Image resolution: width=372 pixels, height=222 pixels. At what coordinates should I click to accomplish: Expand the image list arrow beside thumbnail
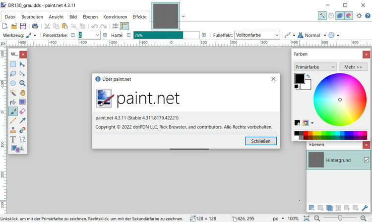(x=183, y=16)
